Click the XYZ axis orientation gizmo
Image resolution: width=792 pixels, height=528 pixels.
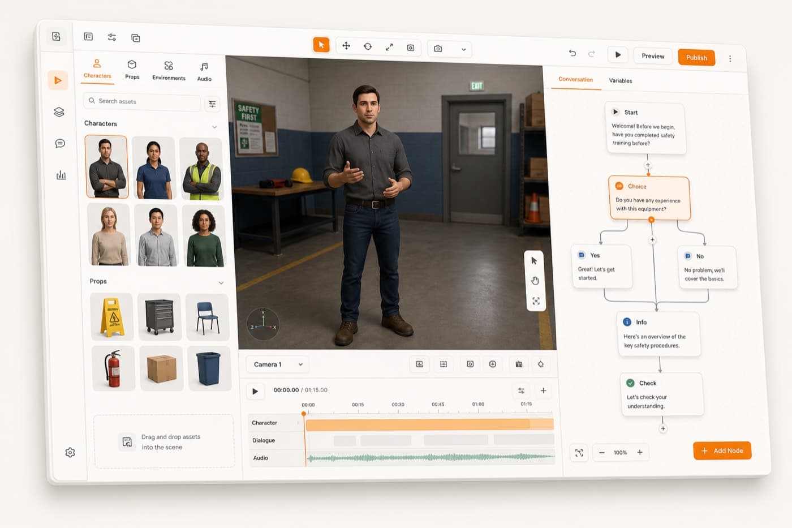[263, 324]
